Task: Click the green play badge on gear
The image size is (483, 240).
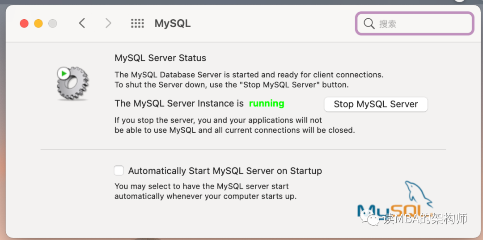Action: [64, 73]
